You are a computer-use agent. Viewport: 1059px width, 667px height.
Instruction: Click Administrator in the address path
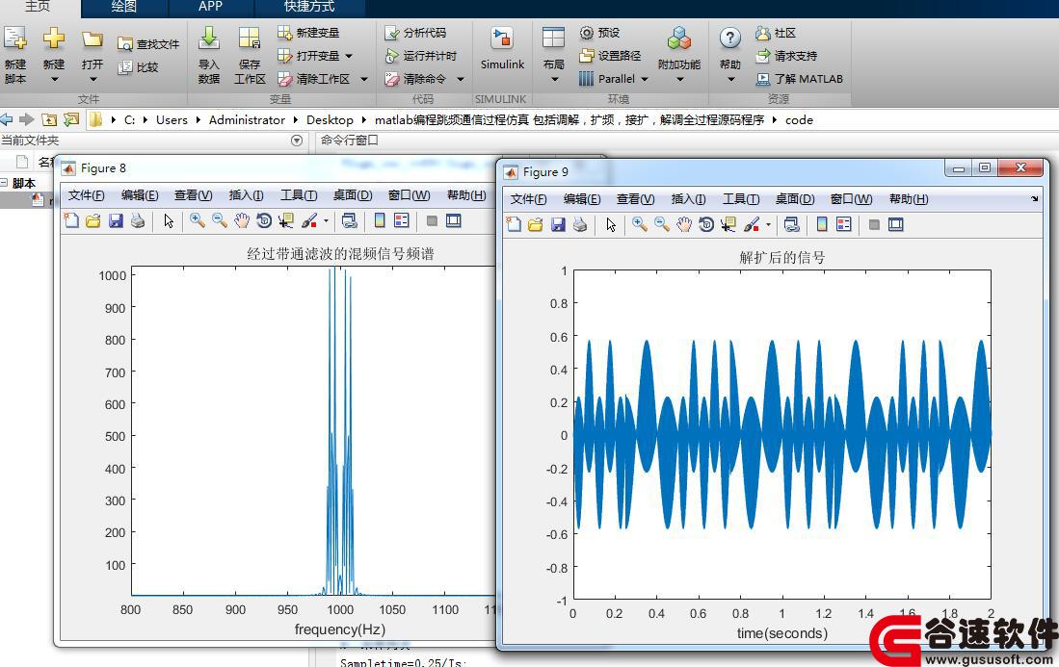[247, 120]
